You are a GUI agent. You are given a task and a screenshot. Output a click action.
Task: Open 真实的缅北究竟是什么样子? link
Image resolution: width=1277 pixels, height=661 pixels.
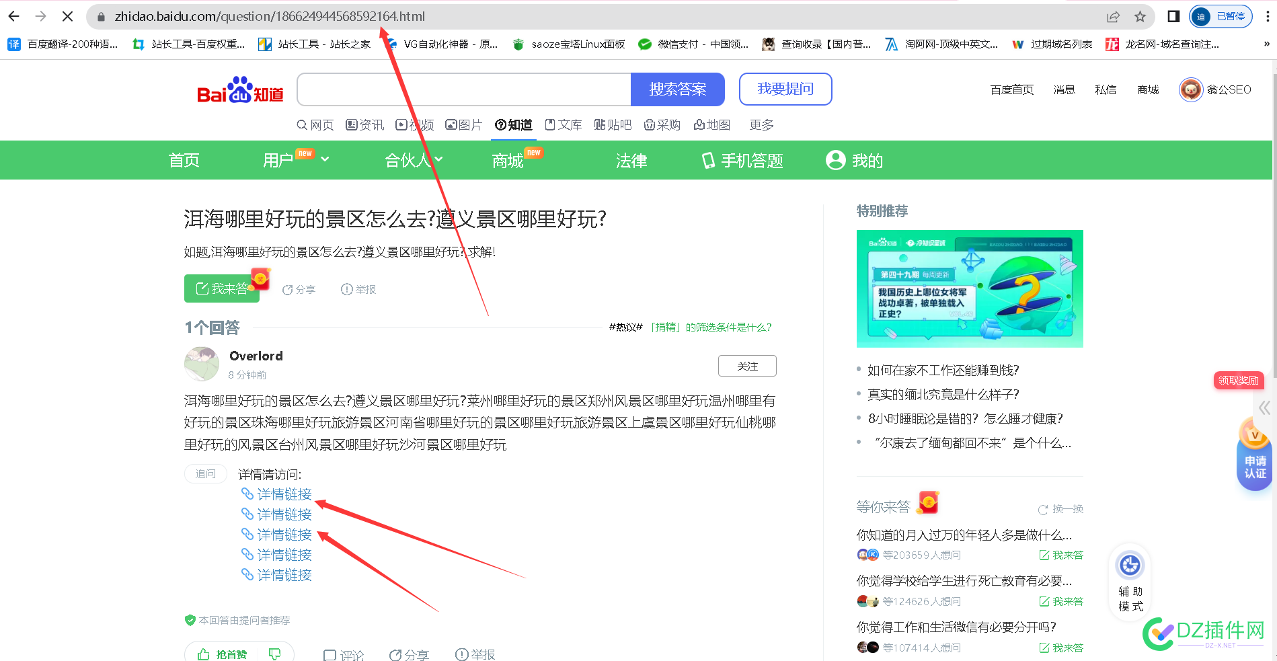[943, 395]
